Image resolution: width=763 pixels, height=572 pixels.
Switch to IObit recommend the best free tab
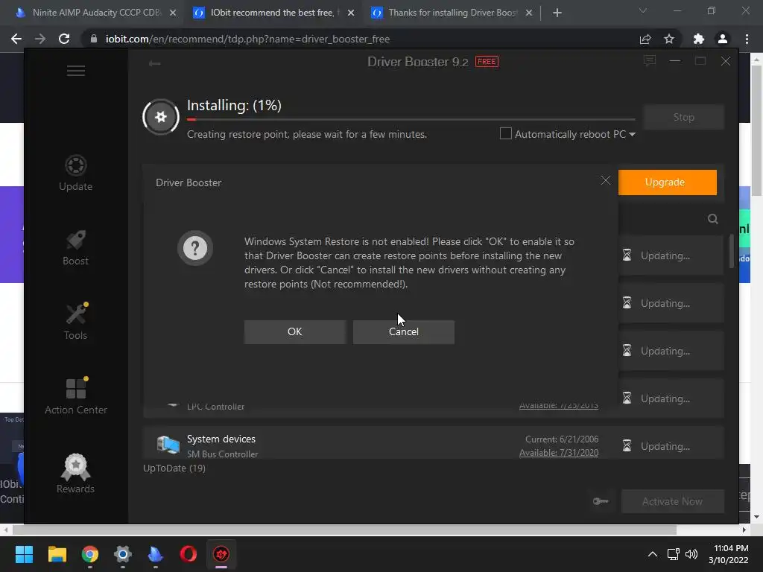coord(271,13)
